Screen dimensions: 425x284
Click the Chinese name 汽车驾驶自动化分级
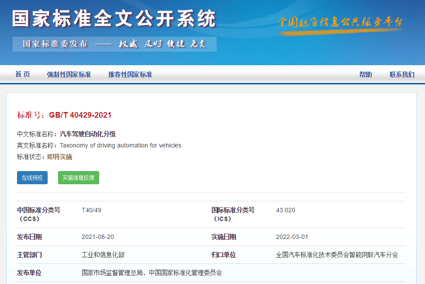click(x=88, y=134)
